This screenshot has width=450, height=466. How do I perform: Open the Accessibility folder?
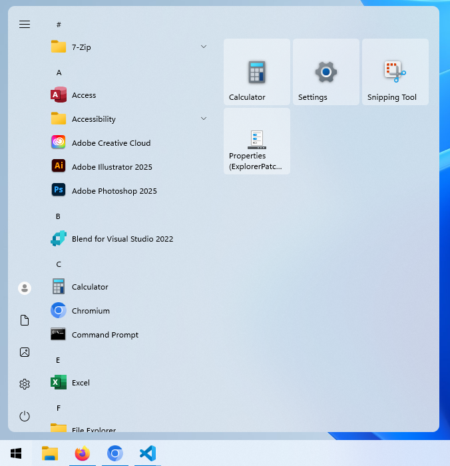[x=129, y=119]
